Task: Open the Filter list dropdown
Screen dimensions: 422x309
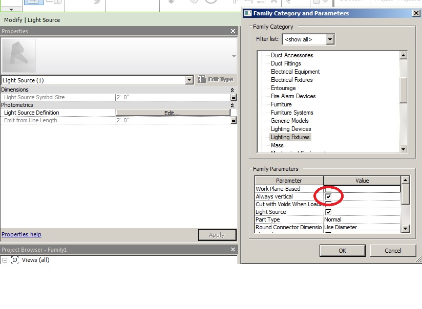Action: pyautogui.click(x=330, y=39)
